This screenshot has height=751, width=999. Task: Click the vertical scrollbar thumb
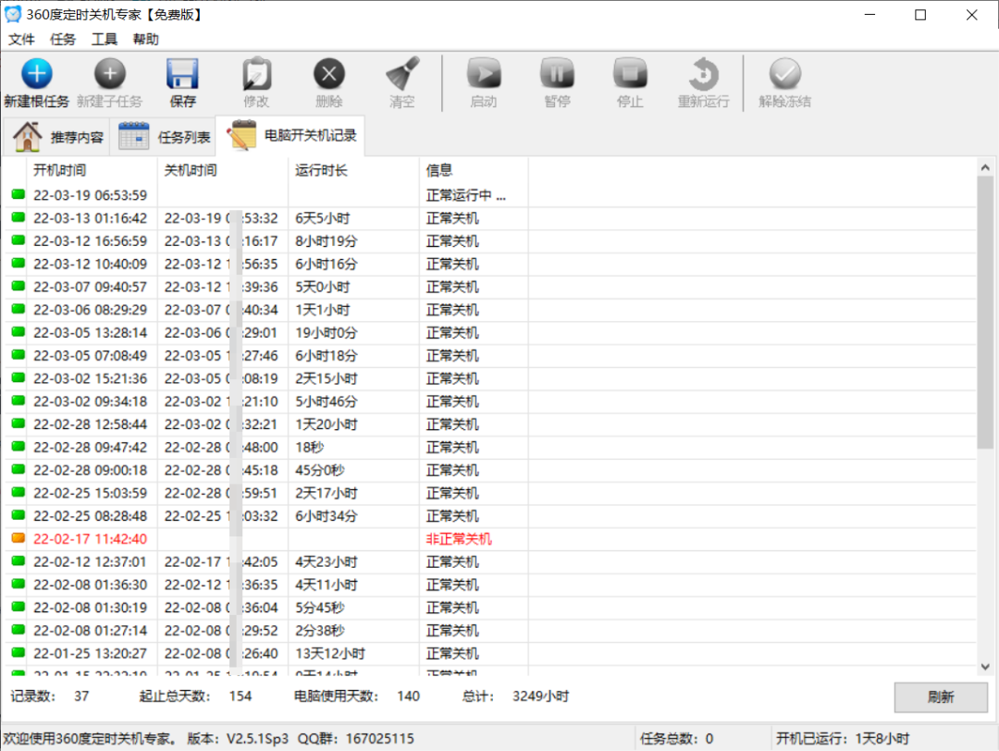(985, 312)
